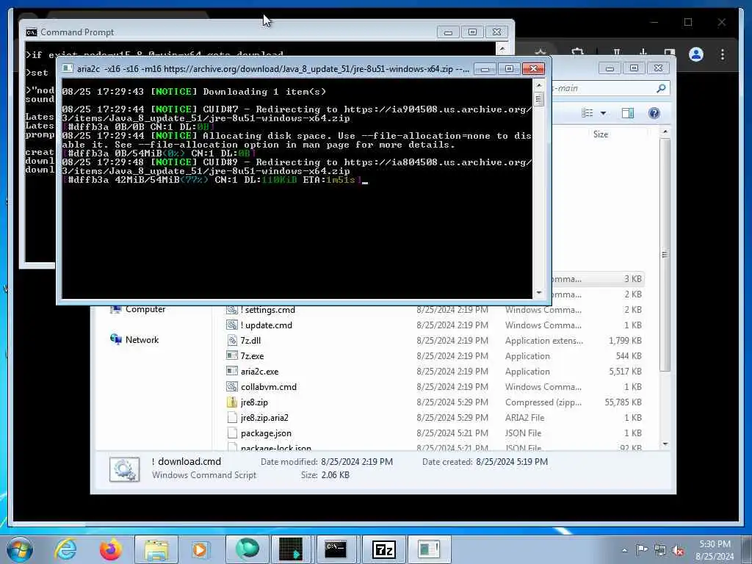Open the Windows Start menu
This screenshot has width=752, height=564.
pyautogui.click(x=19, y=549)
